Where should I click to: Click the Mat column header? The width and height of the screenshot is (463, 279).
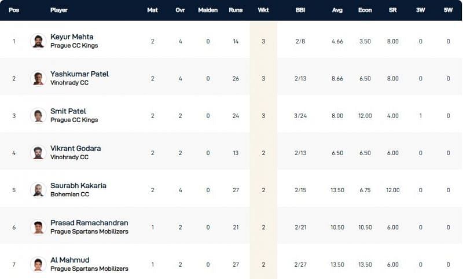tap(152, 10)
